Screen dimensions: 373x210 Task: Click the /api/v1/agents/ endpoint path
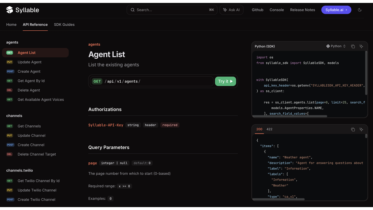pyautogui.click(x=122, y=81)
